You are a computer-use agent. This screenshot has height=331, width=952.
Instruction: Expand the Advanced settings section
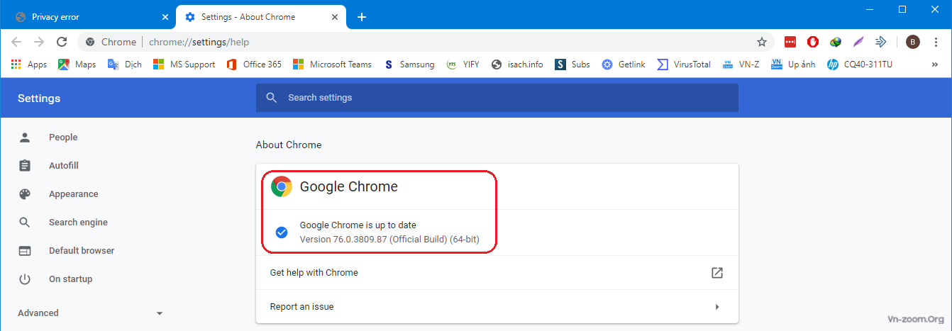[91, 313]
